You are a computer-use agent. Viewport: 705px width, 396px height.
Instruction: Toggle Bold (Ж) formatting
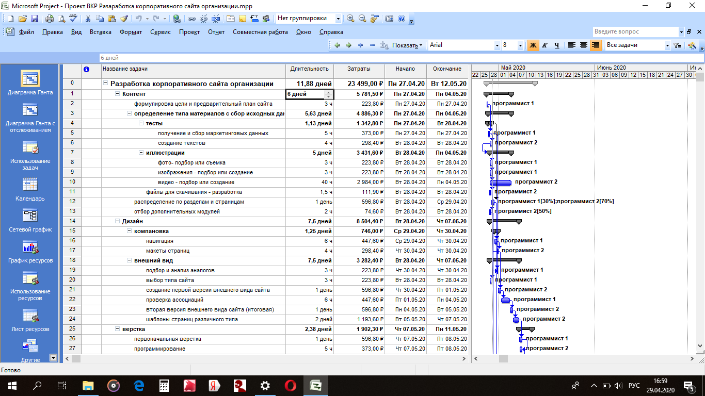[533, 45]
